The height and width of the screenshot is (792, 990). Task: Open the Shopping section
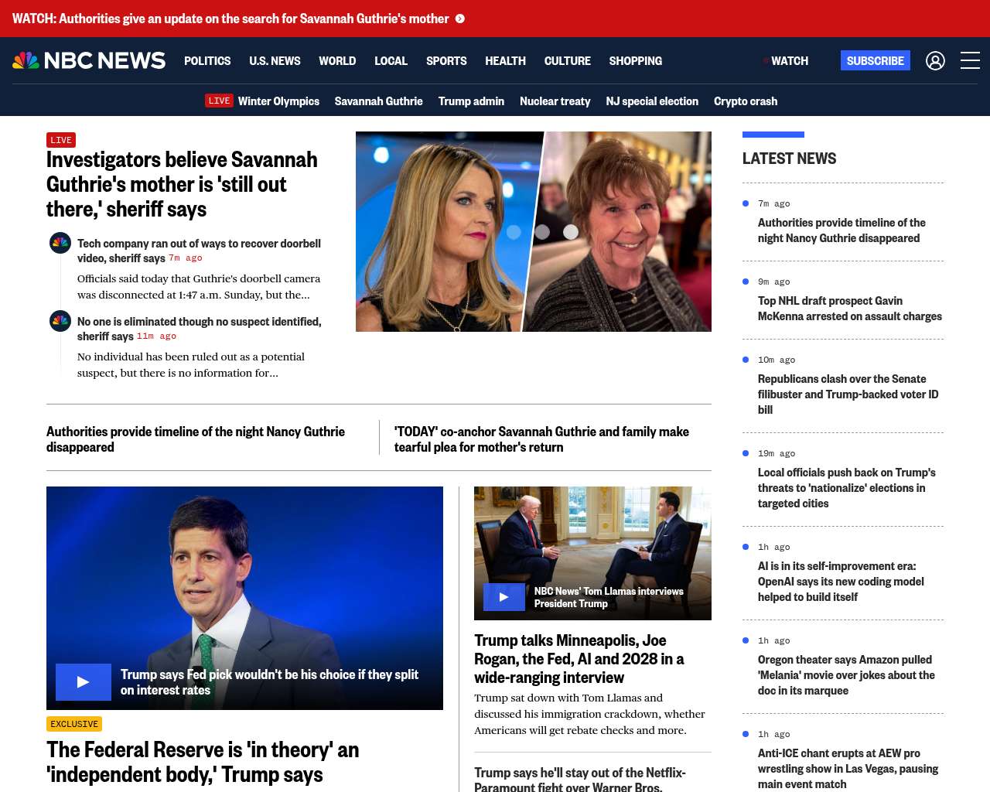pyautogui.click(x=636, y=60)
